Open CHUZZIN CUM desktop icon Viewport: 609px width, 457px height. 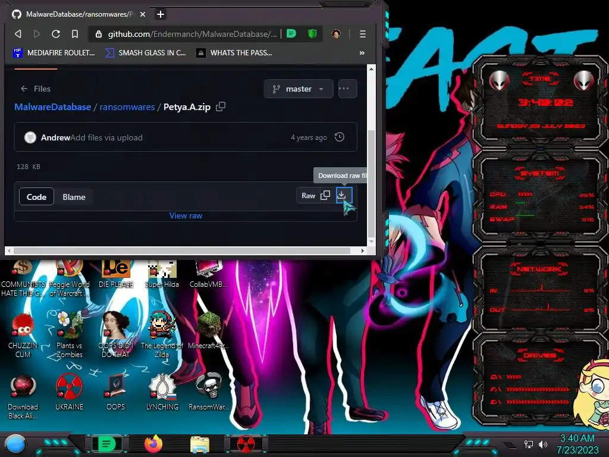click(x=23, y=336)
